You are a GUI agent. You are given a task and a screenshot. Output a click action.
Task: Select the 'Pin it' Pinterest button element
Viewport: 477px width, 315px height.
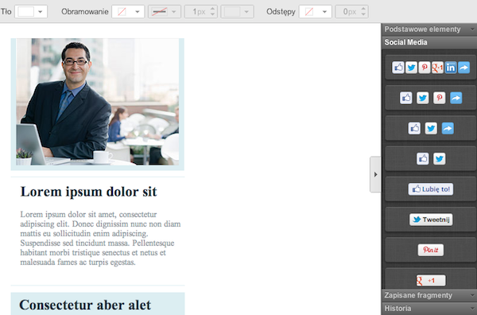pyautogui.click(x=431, y=250)
